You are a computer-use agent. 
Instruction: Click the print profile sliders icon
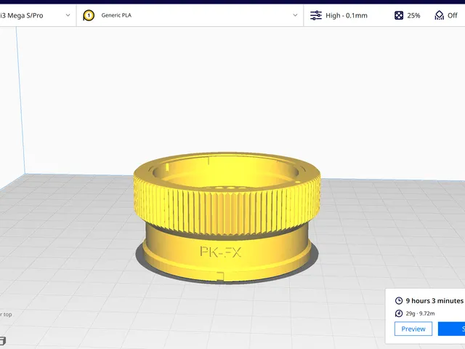(x=316, y=15)
